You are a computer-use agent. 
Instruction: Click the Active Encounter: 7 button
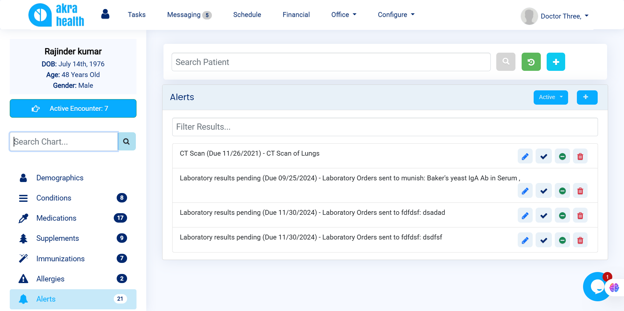73,109
